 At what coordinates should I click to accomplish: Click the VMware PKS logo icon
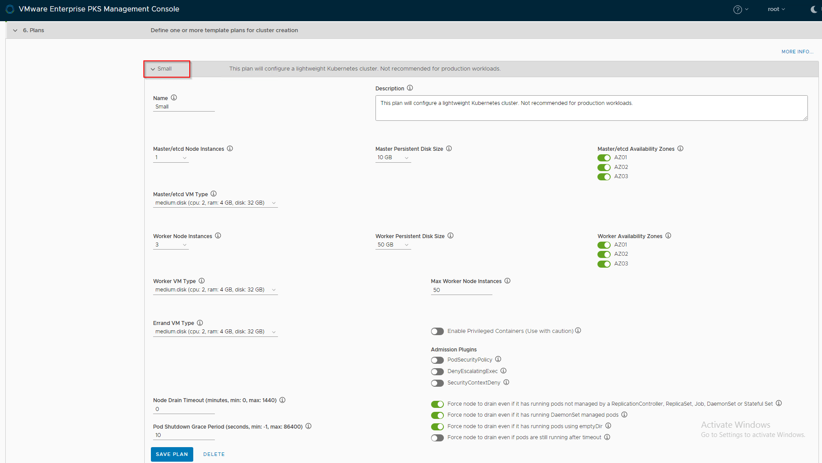(x=10, y=9)
